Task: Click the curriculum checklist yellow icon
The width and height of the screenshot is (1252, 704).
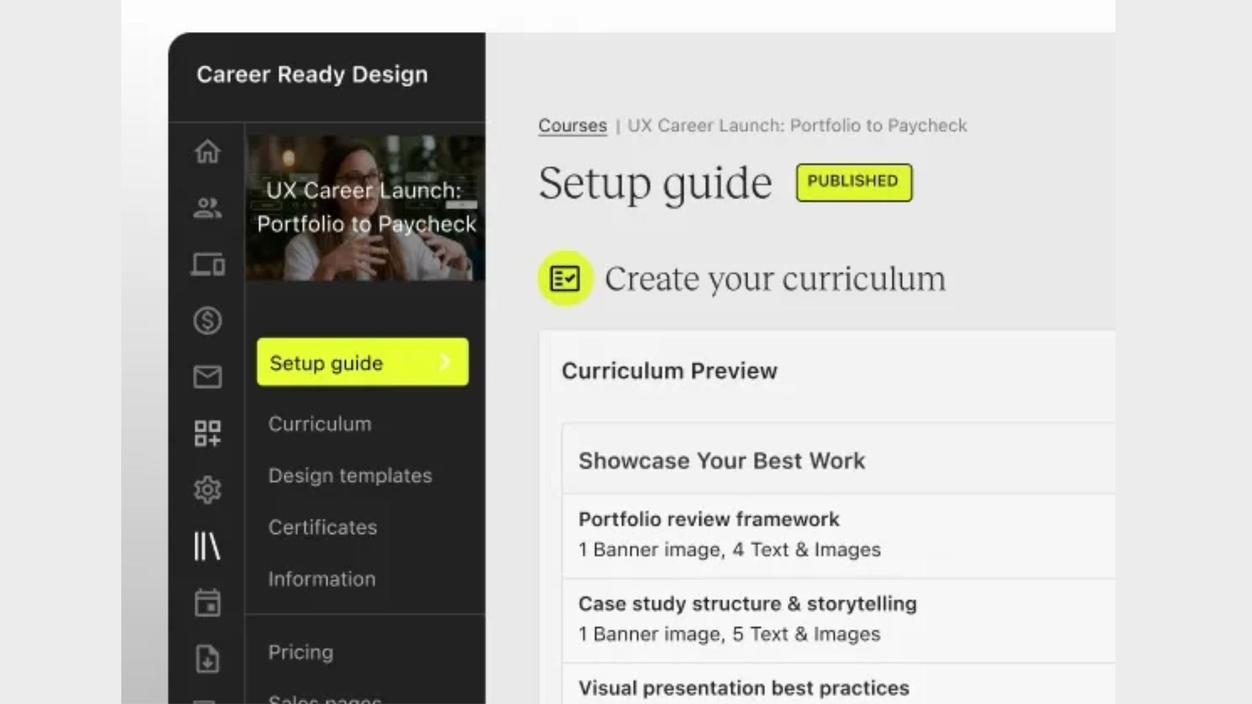Action: point(565,278)
